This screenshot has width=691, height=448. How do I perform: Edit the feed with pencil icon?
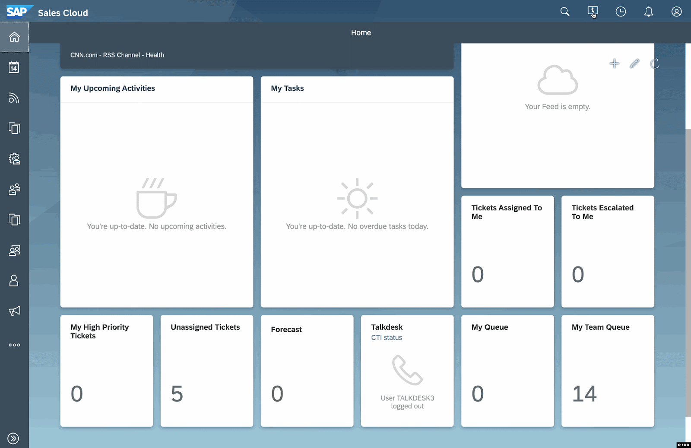click(634, 64)
